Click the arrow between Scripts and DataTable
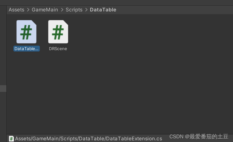233x142 pixels. tap(86, 10)
